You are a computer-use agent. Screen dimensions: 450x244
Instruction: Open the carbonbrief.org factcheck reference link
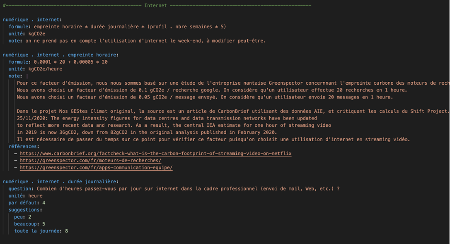coord(155,153)
